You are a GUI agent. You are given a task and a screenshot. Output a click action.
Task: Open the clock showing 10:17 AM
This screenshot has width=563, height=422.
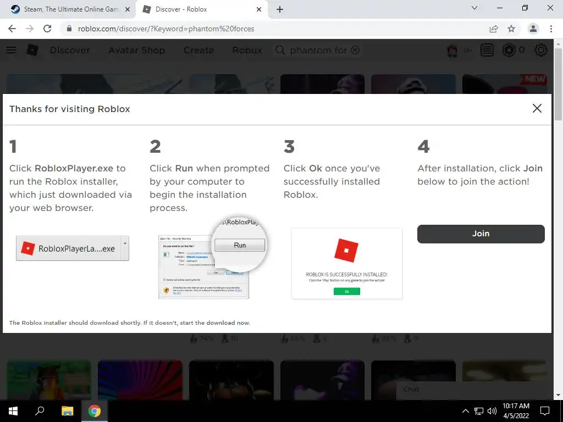516,411
